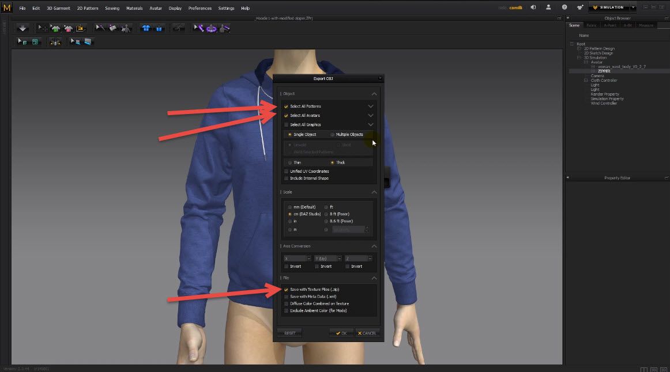The height and width of the screenshot is (372, 670).
Task: Open the Sewing menu
Action: pos(112,8)
